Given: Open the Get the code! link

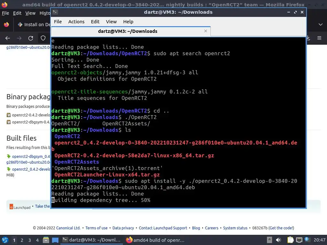Looking at the screenshot, I should (x=282, y=228).
